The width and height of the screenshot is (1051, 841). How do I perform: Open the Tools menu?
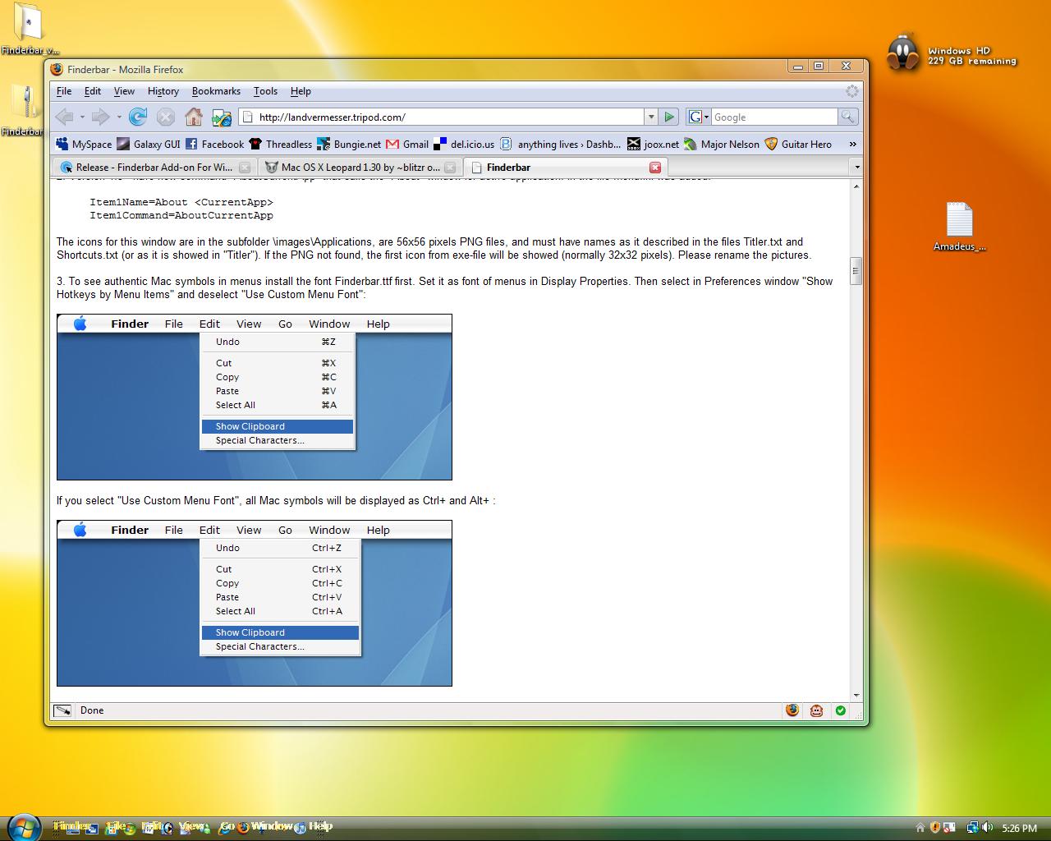tap(265, 91)
